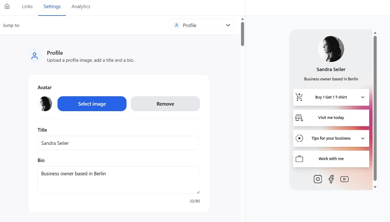Click the shopping cart icon on Buy 1 Get 1 T-shirt

point(299,97)
